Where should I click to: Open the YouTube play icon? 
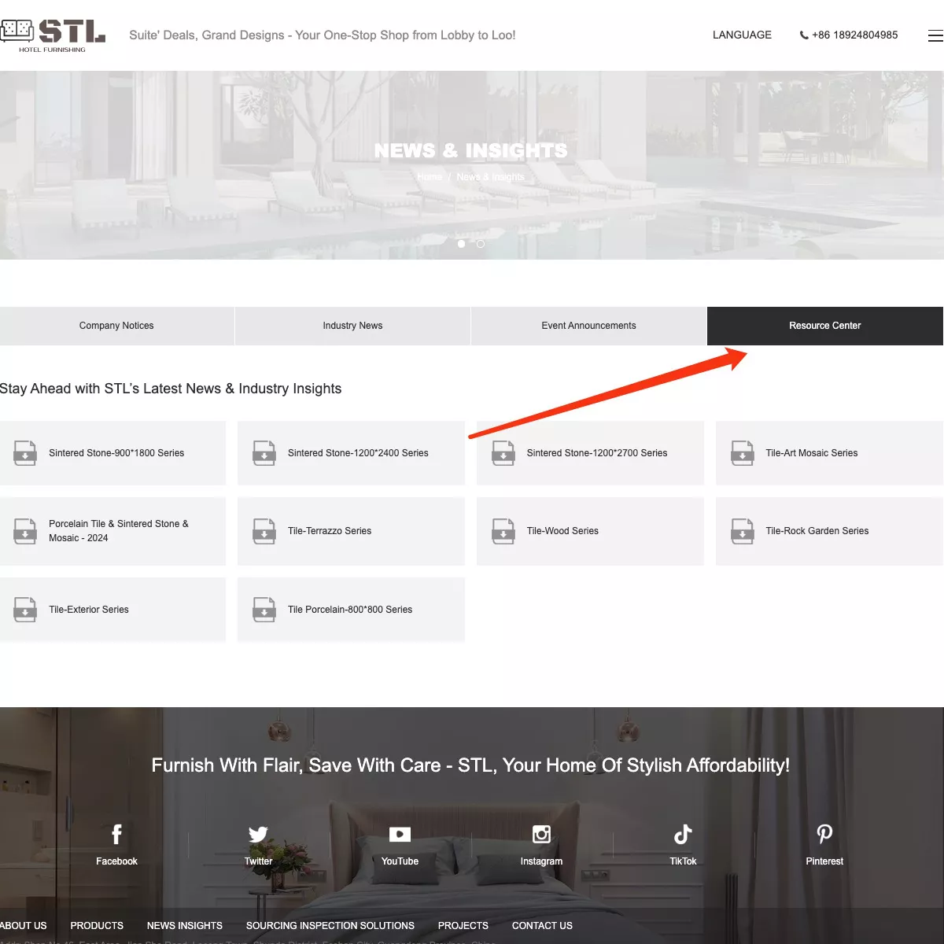[400, 834]
